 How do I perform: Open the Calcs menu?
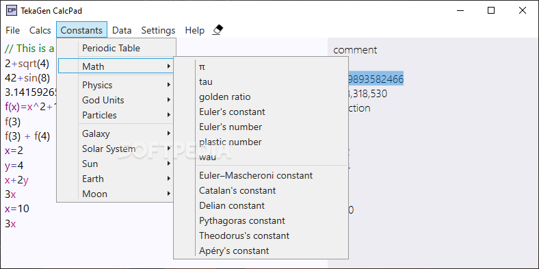point(40,30)
